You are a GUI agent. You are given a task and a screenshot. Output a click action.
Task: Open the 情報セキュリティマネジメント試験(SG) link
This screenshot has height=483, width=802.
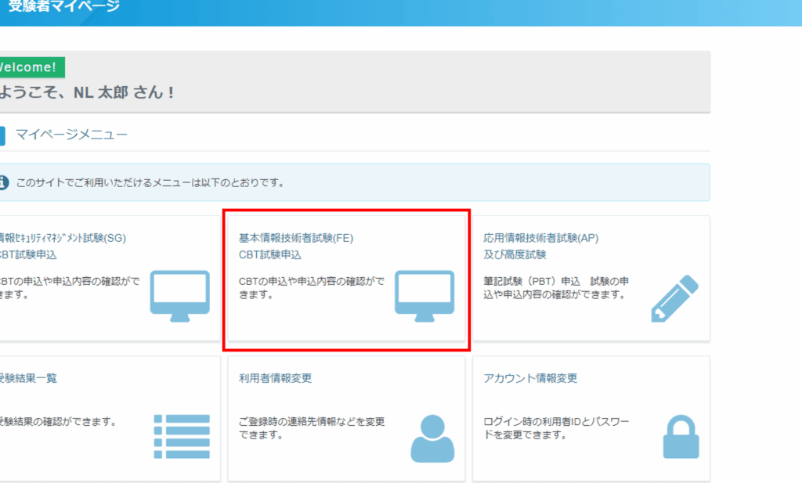click(x=63, y=238)
